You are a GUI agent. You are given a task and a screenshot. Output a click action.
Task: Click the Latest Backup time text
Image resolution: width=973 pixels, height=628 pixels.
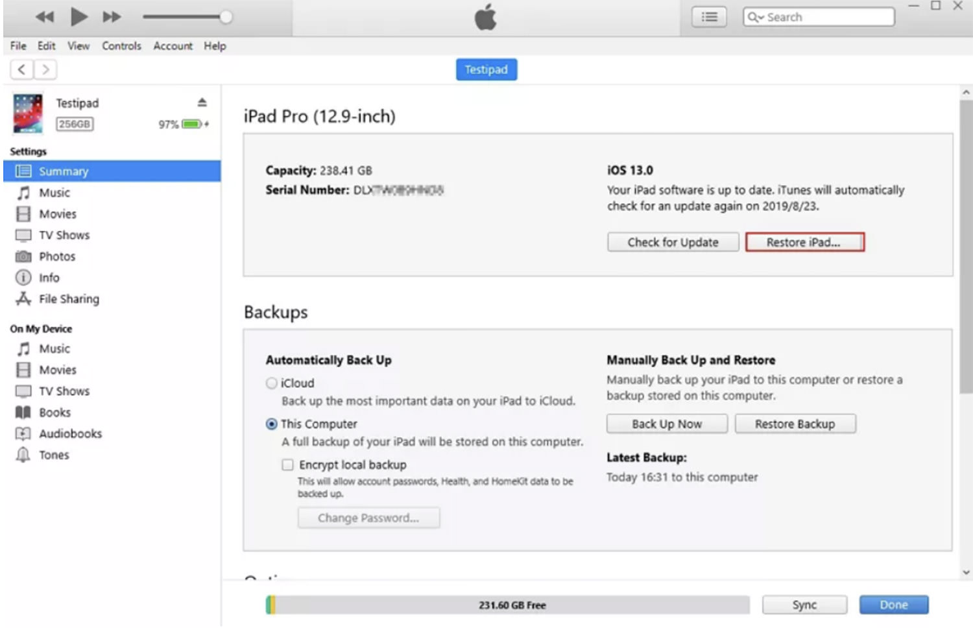pyautogui.click(x=682, y=477)
